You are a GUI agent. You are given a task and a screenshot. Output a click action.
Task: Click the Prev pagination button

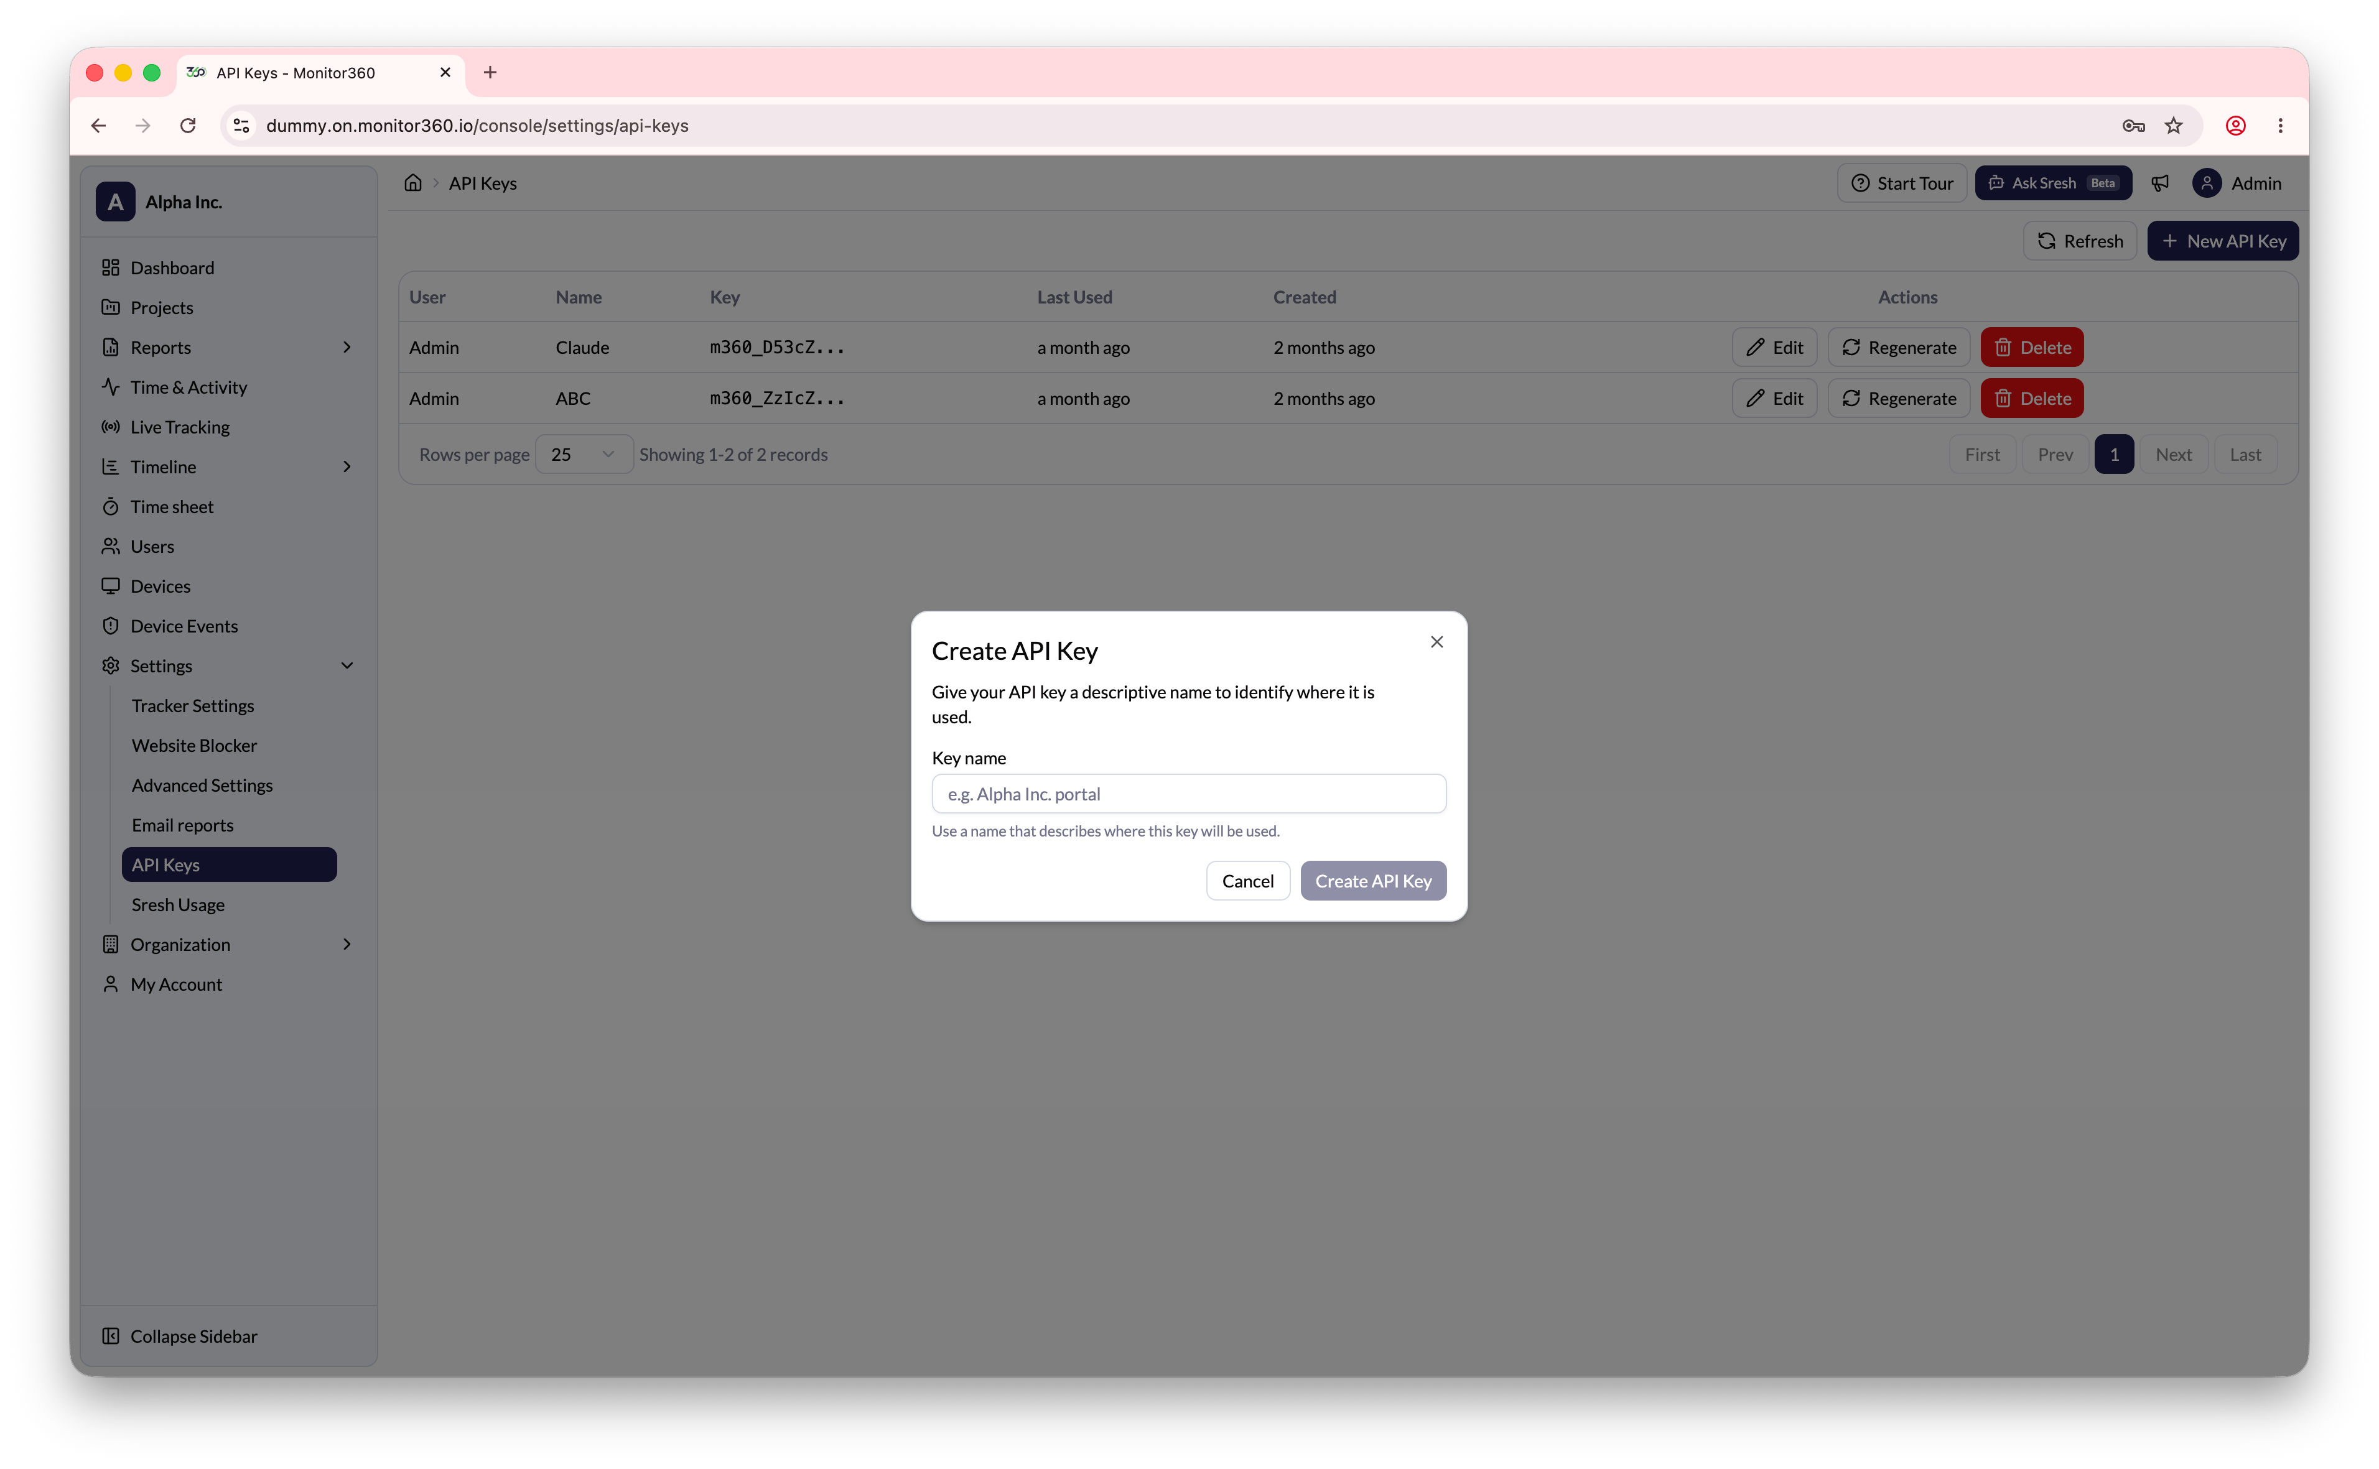pyautogui.click(x=2055, y=454)
